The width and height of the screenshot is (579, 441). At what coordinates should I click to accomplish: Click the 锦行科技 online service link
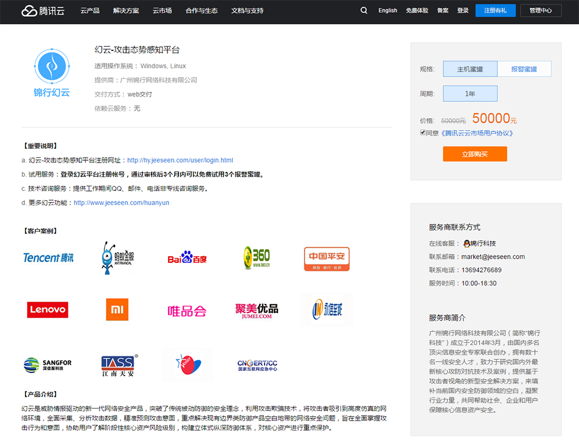coord(483,243)
